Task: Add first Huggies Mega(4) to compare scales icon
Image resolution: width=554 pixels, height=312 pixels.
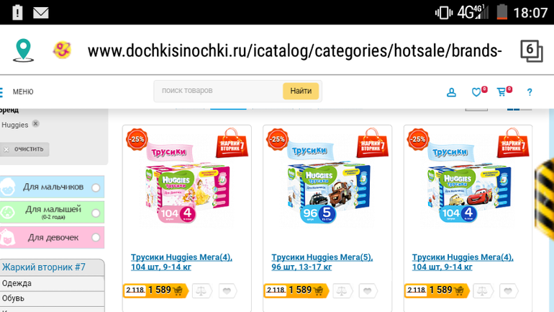Action: point(201,291)
